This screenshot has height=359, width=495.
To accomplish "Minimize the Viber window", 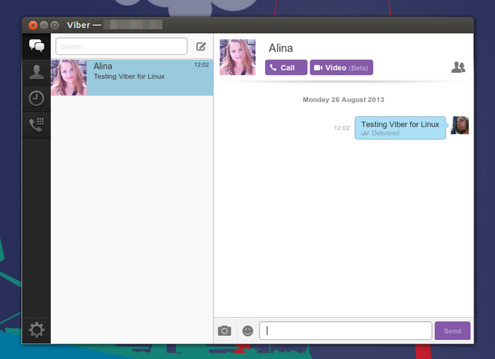I will pyautogui.click(x=44, y=25).
